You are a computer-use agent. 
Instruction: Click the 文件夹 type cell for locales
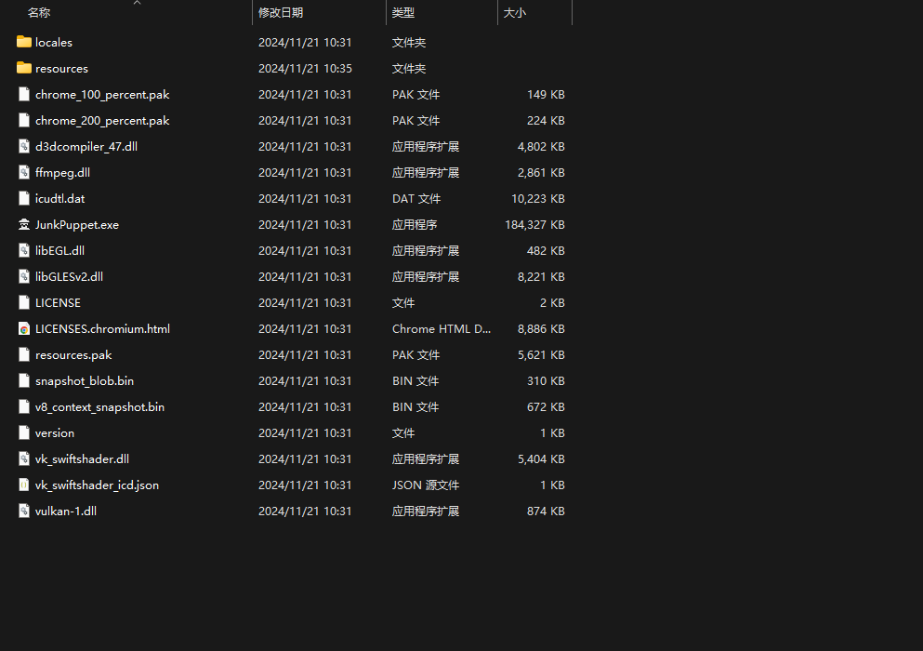click(409, 43)
